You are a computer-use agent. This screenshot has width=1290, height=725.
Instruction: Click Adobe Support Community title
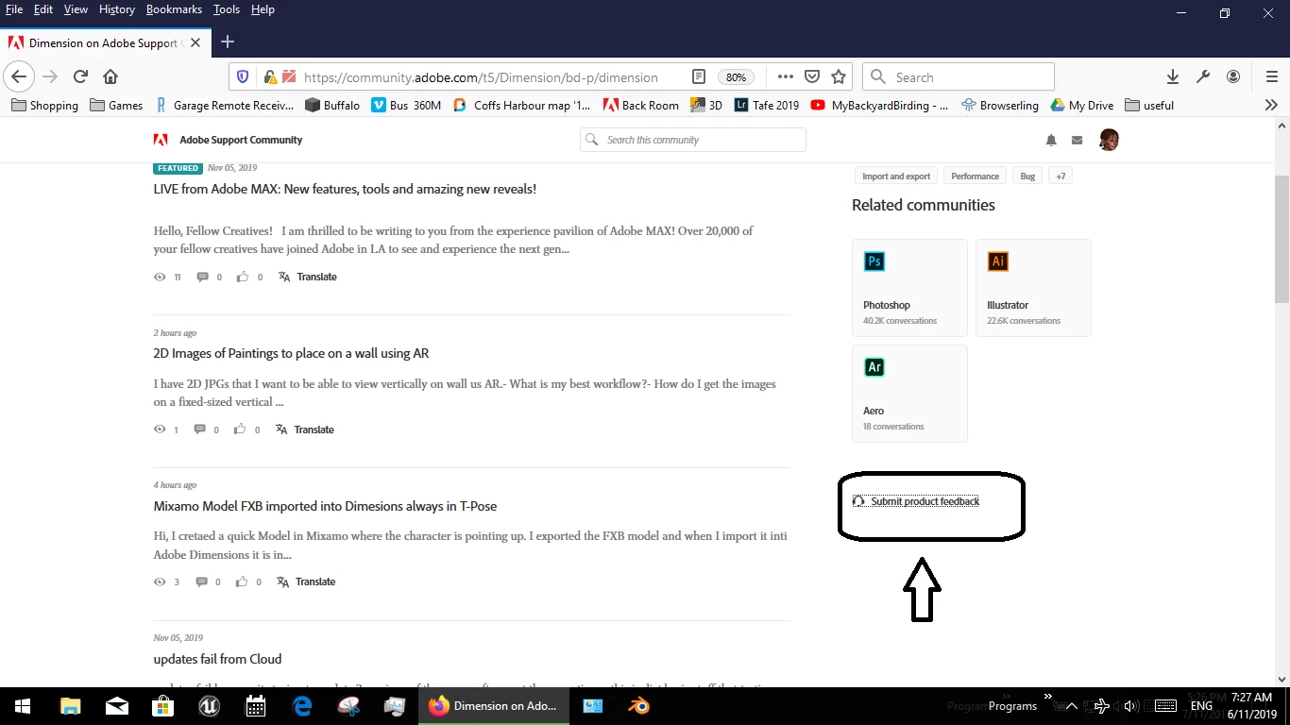[x=241, y=140]
